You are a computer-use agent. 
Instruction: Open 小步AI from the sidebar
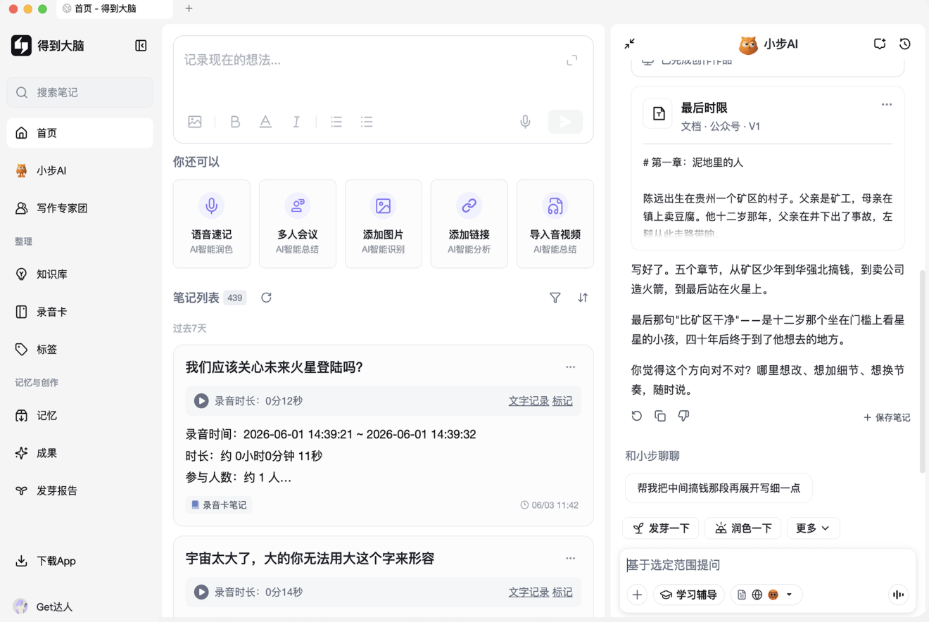(x=80, y=170)
